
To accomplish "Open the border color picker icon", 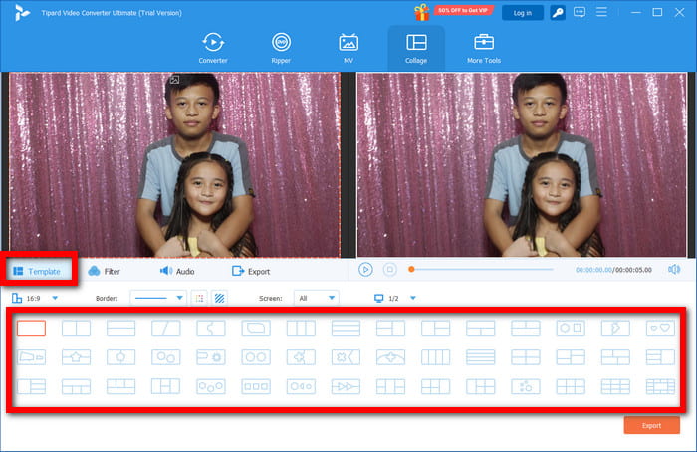I will (x=199, y=298).
